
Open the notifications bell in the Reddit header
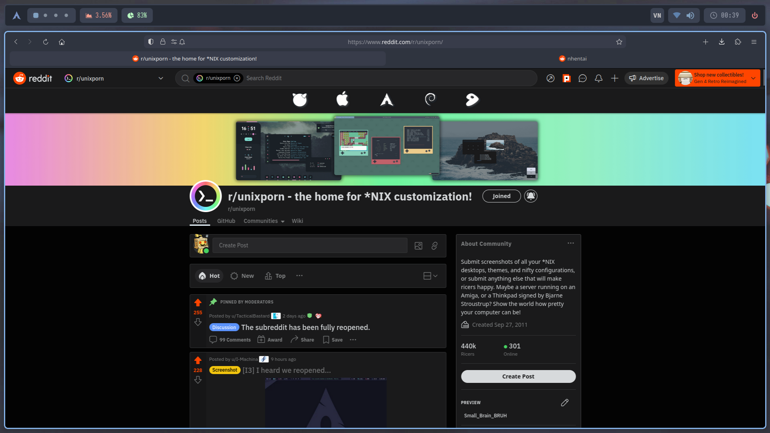pyautogui.click(x=598, y=79)
